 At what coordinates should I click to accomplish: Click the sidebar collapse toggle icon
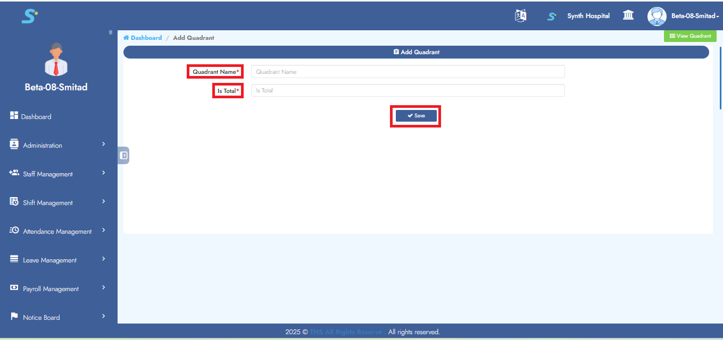pos(123,155)
